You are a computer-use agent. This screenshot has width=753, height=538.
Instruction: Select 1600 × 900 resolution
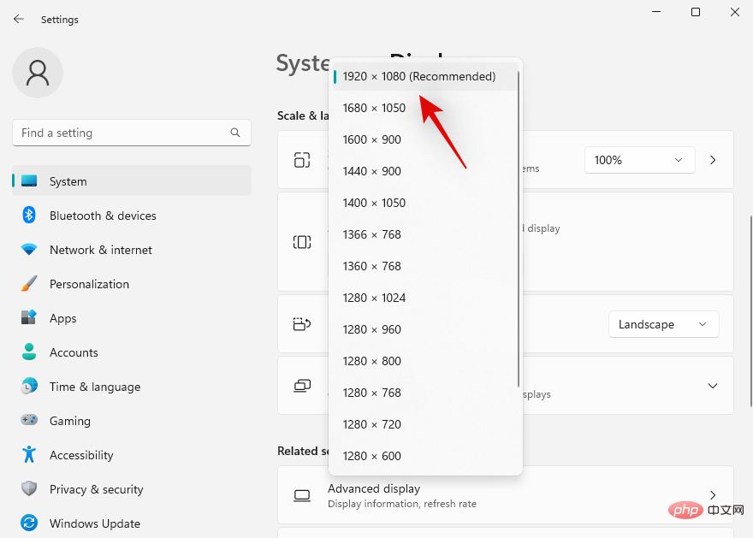(372, 139)
